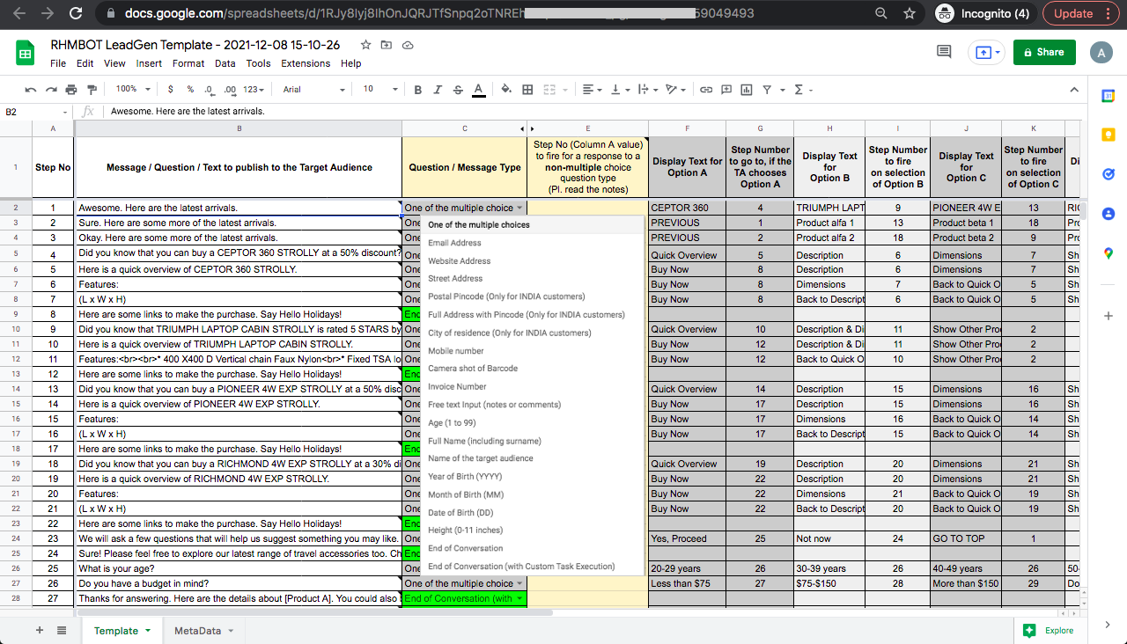Open the fill color picker
This screenshot has width=1127, height=644.
tap(506, 89)
